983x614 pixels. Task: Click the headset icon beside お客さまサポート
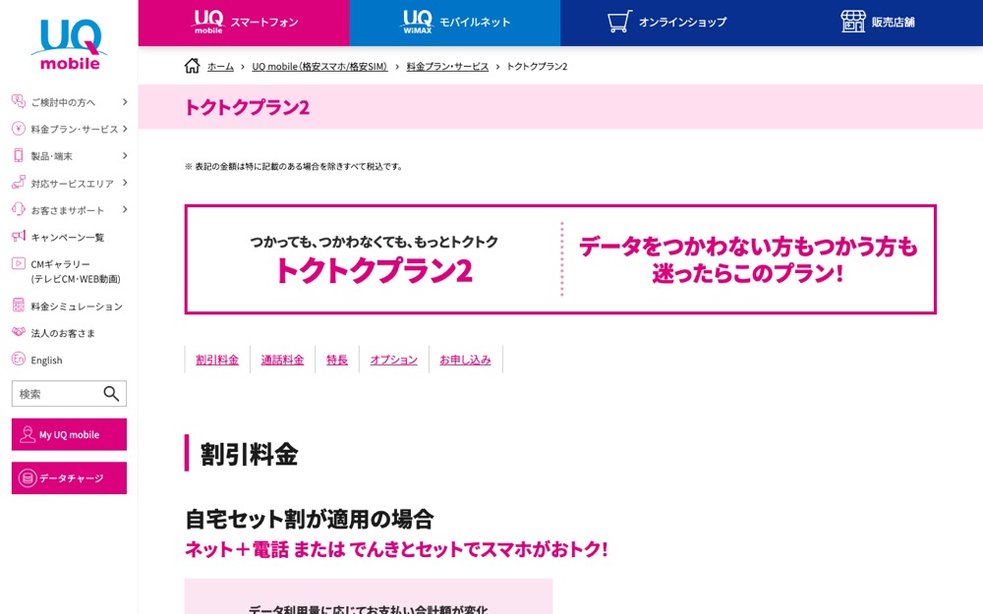point(18,209)
